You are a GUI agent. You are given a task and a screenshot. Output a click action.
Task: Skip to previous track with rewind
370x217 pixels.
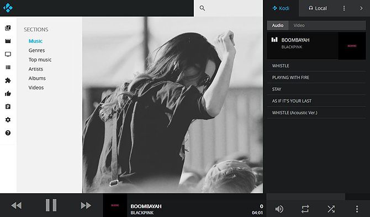coord(16,205)
